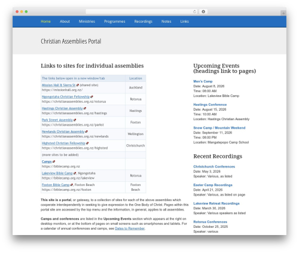Click 'Links to sites for individual assemblies' heading
Image resolution: width=299 pixels, height=253 pixels.
click(92, 66)
